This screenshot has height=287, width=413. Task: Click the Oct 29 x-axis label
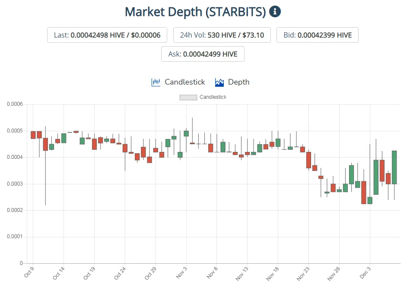[150, 273]
